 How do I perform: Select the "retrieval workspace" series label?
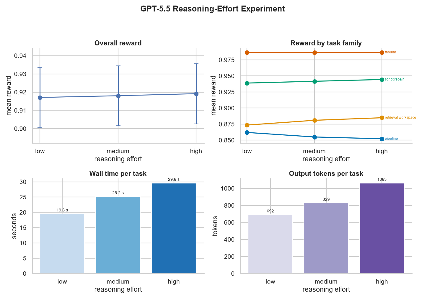click(400, 117)
